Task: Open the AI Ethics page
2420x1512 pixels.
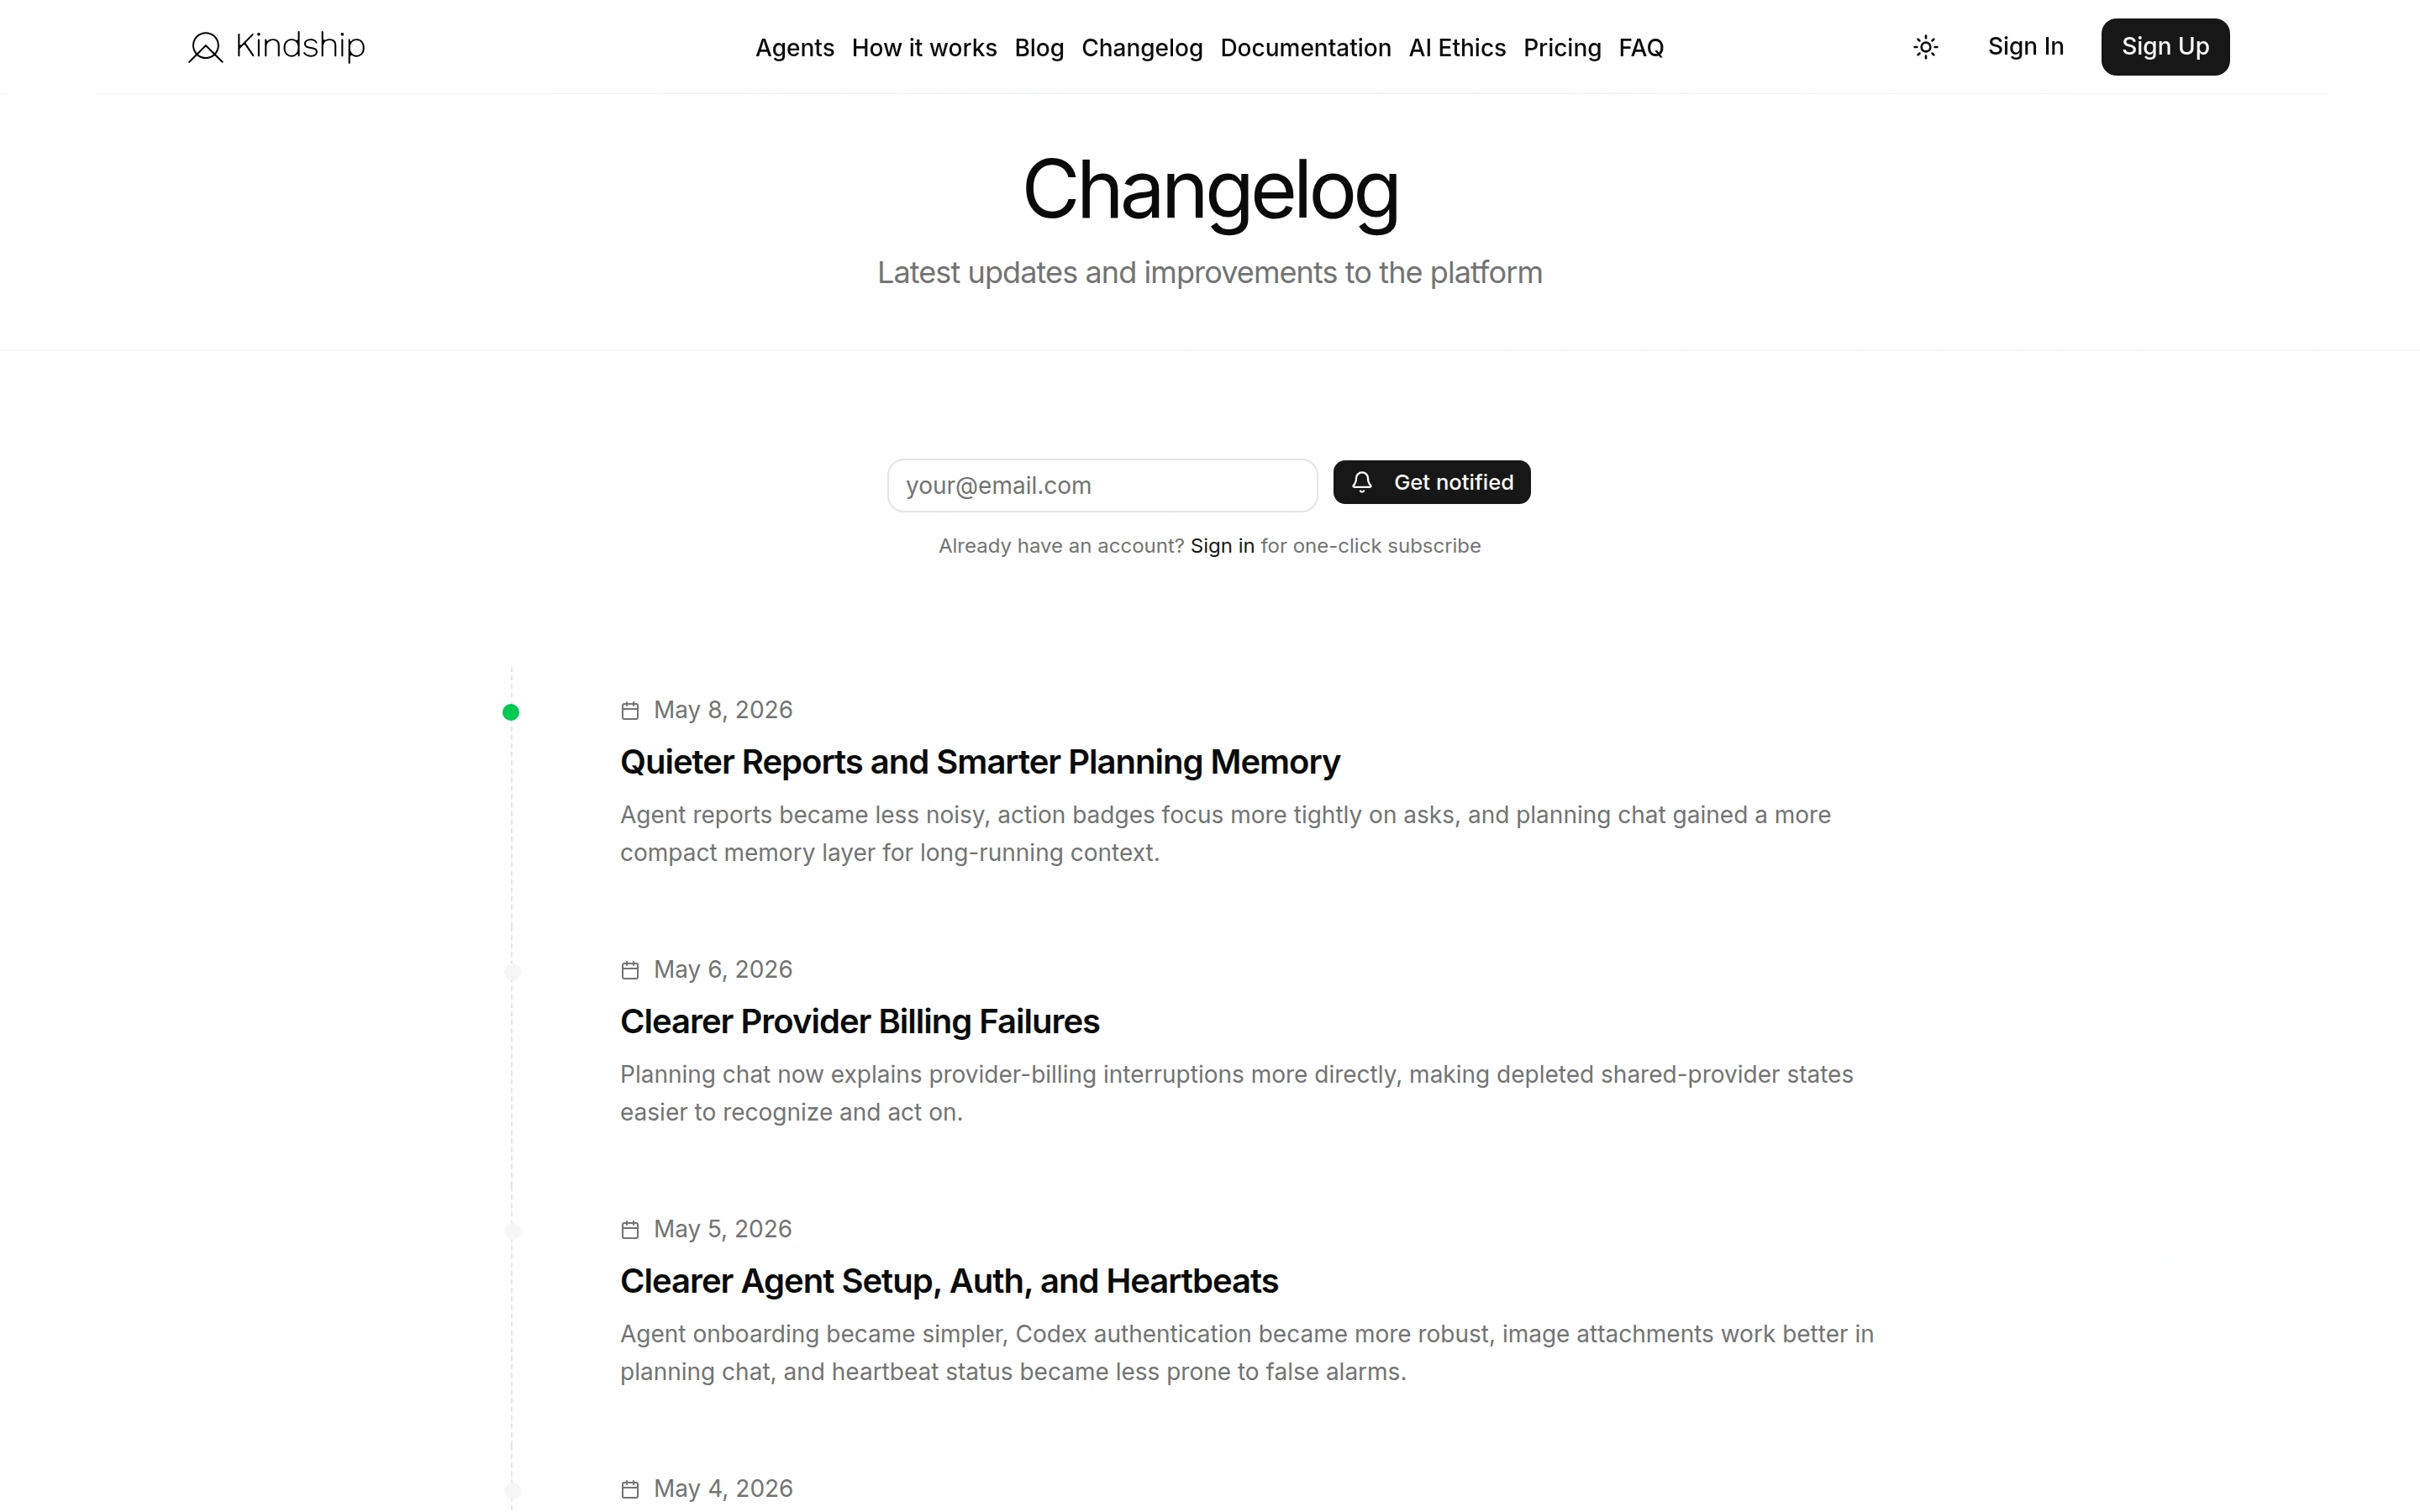Action: [x=1457, y=48]
